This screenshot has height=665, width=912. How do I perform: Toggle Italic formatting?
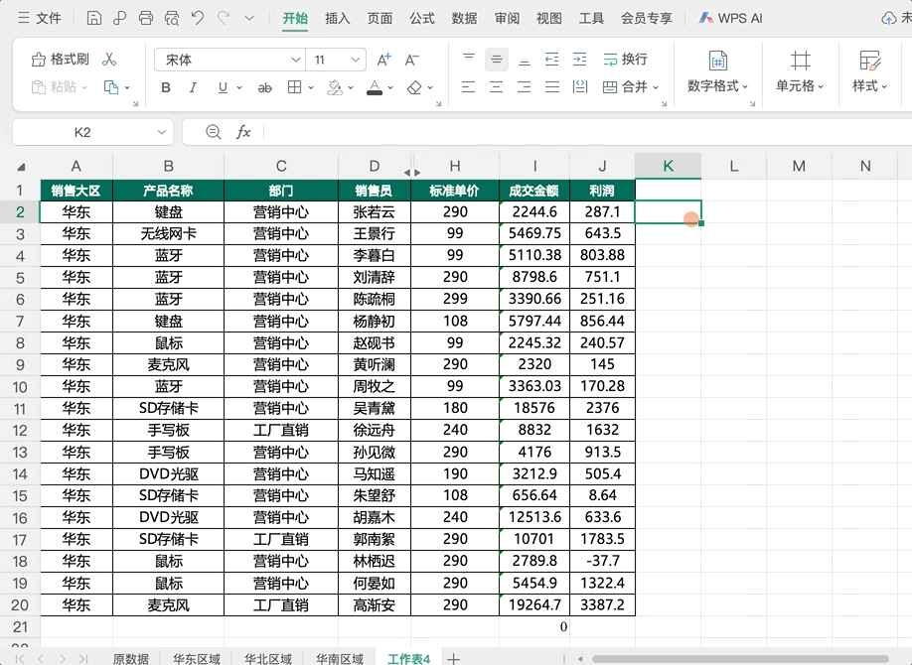193,87
